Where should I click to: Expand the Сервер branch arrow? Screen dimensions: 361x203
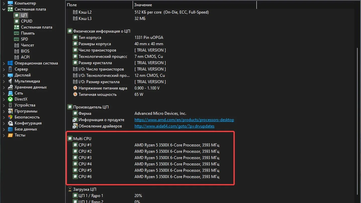(4, 69)
